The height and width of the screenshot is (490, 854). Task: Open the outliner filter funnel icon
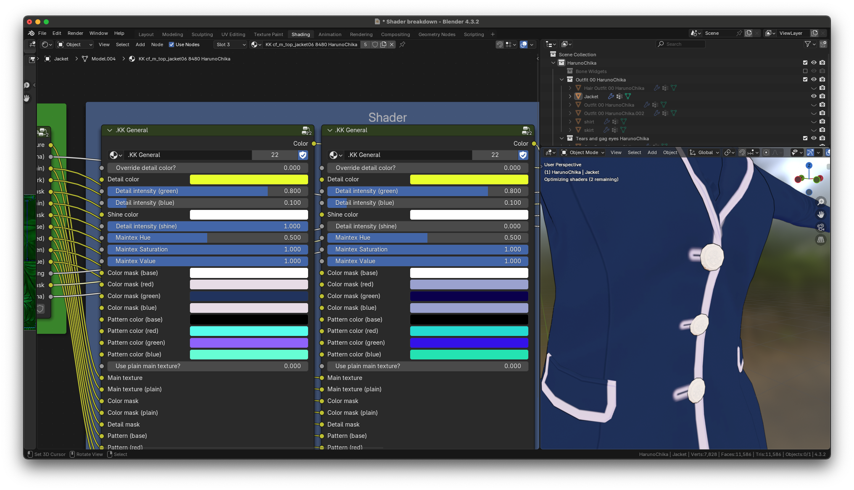coord(807,44)
